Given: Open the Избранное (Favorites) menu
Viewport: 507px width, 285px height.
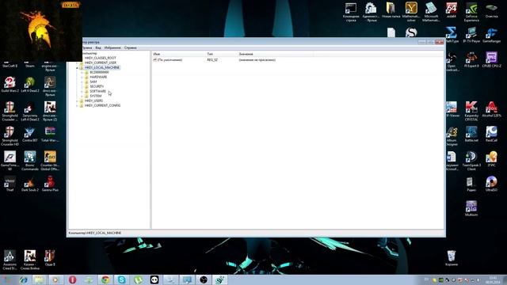Looking at the screenshot, I should pyautogui.click(x=112, y=47).
